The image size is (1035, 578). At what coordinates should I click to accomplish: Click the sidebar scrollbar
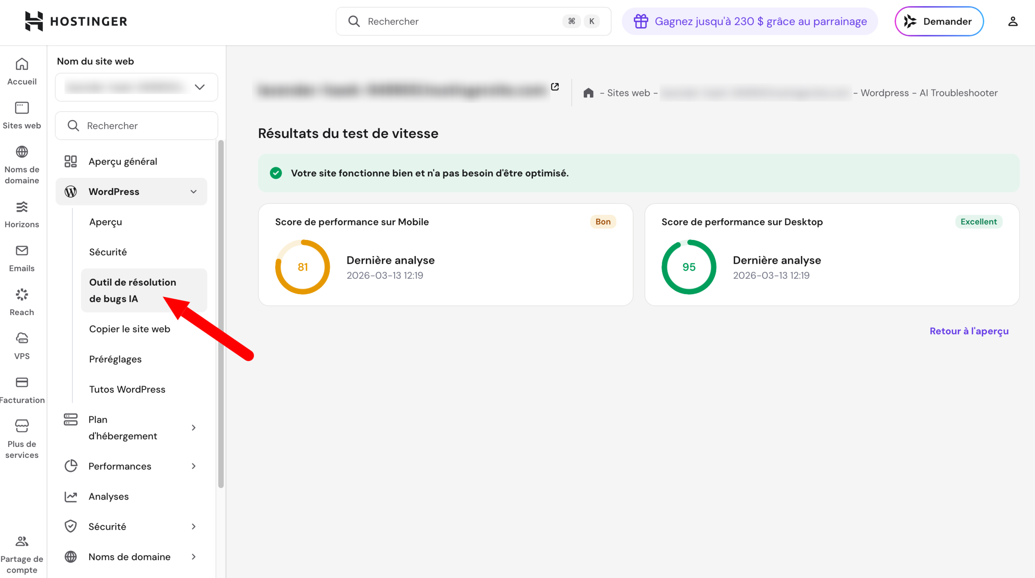(x=221, y=314)
